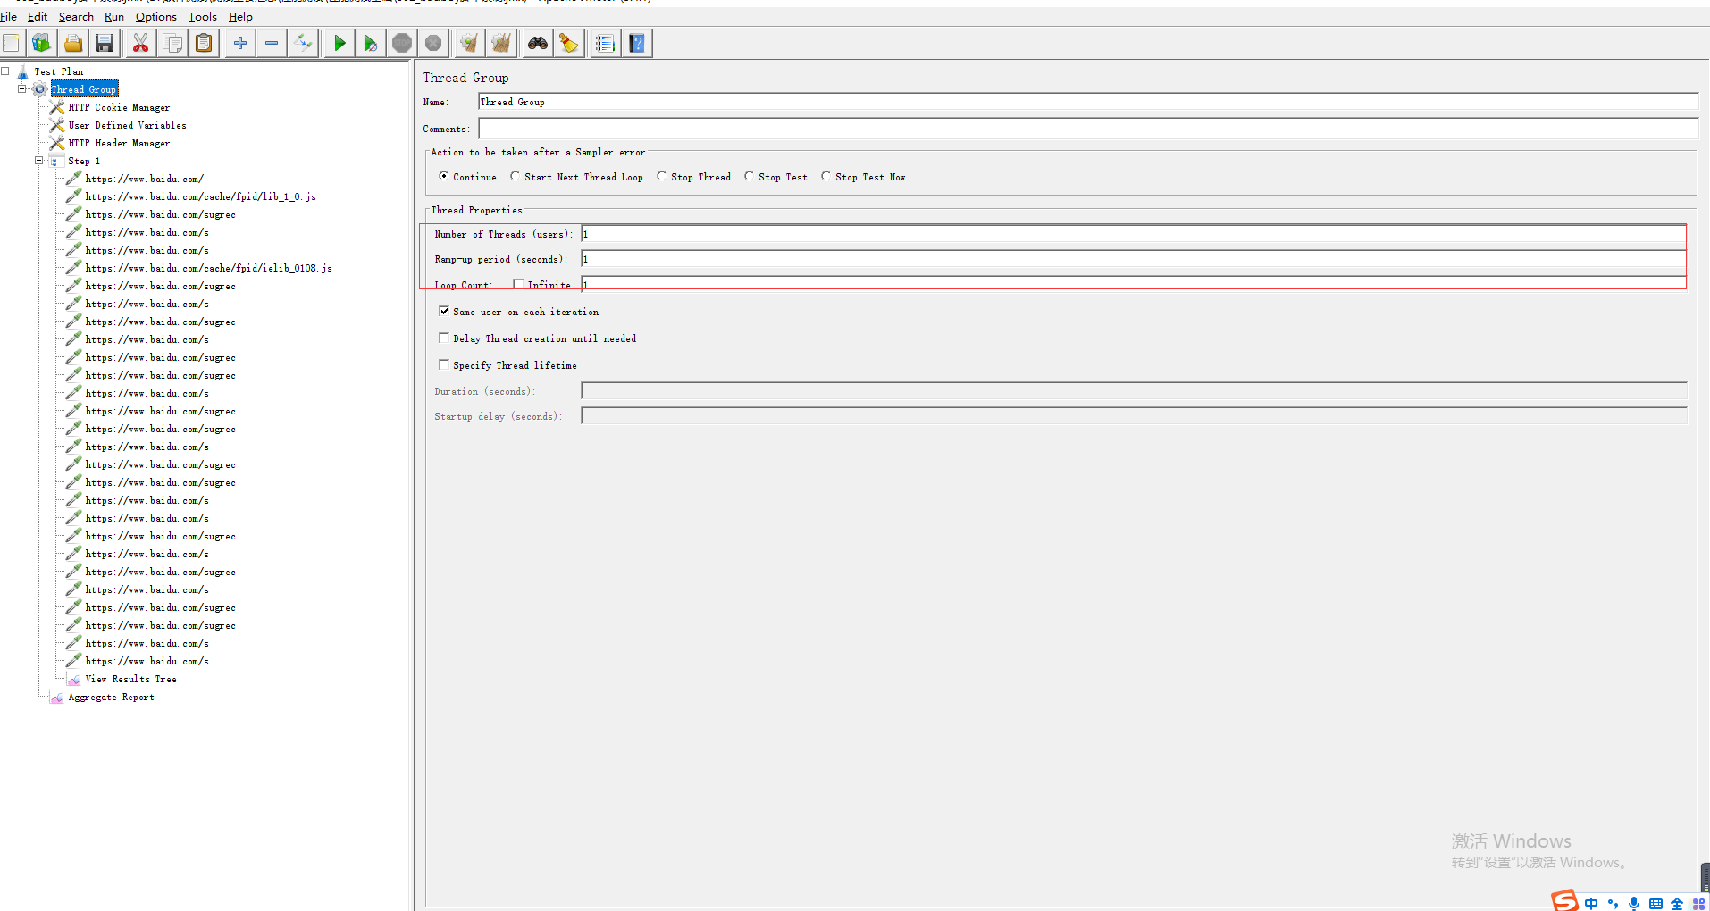Screen dimensions: 1710x911
Task: Clear all results with double broom icon
Action: pyautogui.click(x=501, y=43)
